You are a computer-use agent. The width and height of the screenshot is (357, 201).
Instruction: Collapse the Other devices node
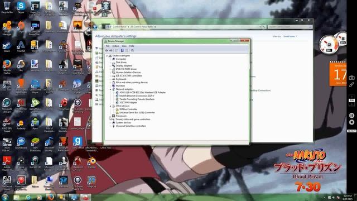click(x=110, y=106)
